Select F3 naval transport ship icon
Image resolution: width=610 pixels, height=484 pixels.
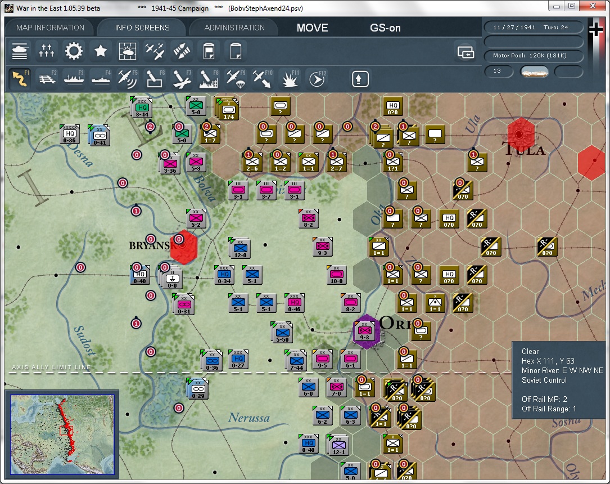74,79
